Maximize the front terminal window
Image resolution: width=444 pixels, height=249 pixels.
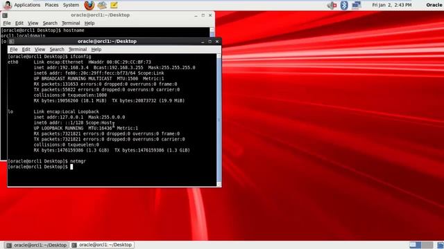tap(210, 41)
